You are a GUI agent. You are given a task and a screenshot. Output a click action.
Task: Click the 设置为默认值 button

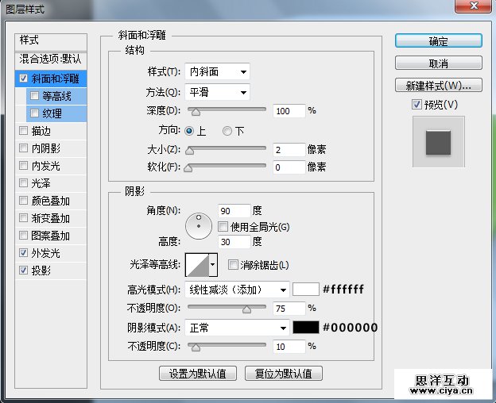(198, 374)
